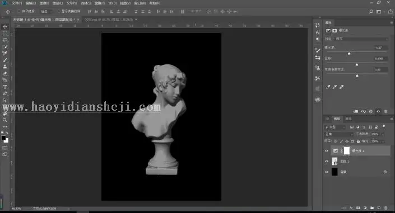Pick the gray point eyedropper in Properties
The height and width of the screenshot is (213, 395).
point(335,87)
